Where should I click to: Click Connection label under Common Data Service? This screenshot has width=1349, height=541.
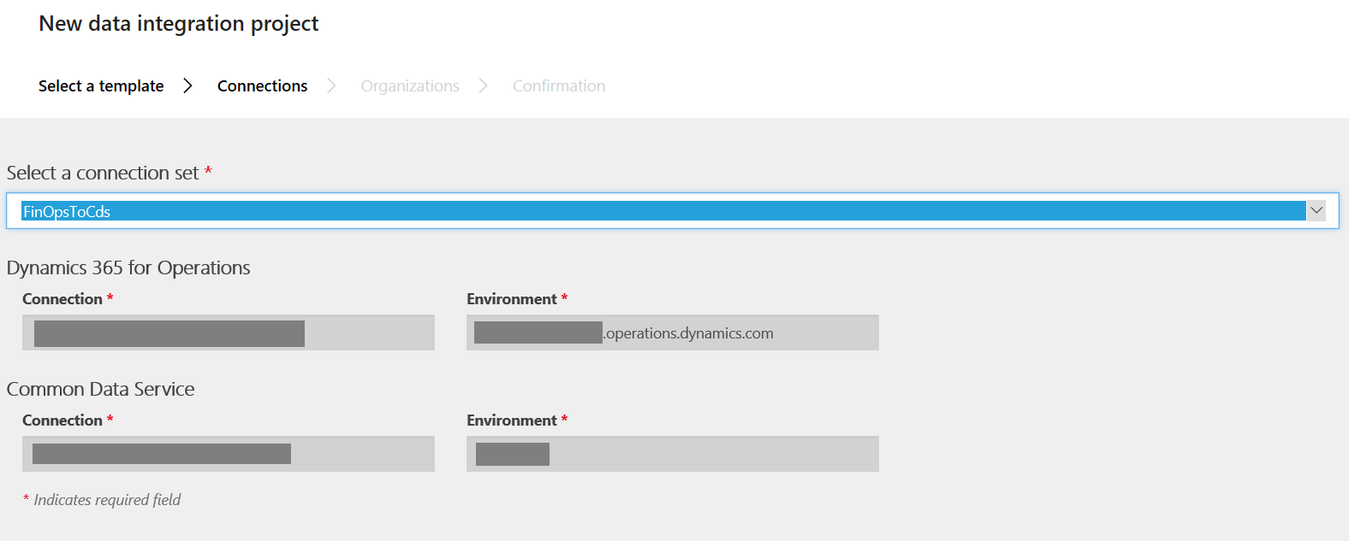click(x=62, y=420)
